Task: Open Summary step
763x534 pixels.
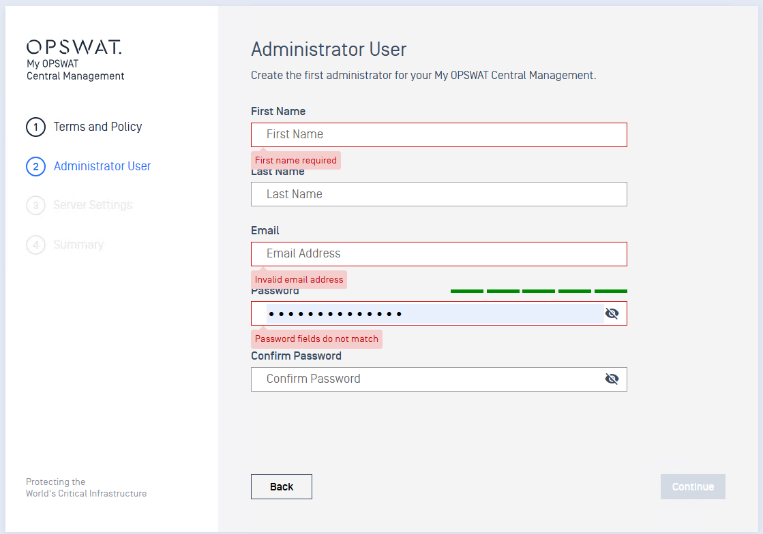Action: (x=78, y=245)
